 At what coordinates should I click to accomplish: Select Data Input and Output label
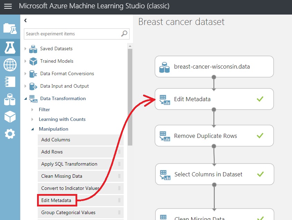[x=64, y=86]
